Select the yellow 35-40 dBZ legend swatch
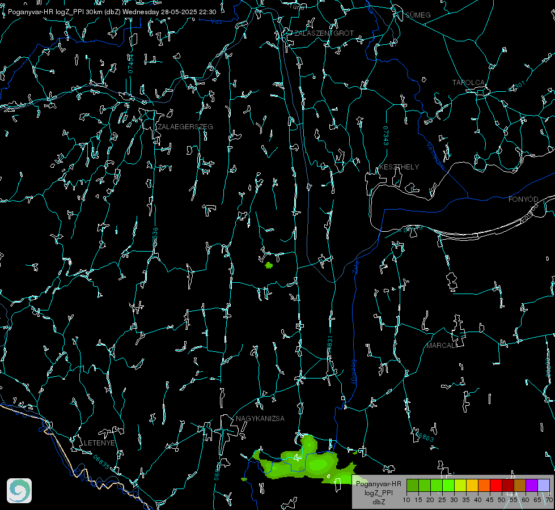The height and width of the screenshot is (510, 555). [472, 485]
